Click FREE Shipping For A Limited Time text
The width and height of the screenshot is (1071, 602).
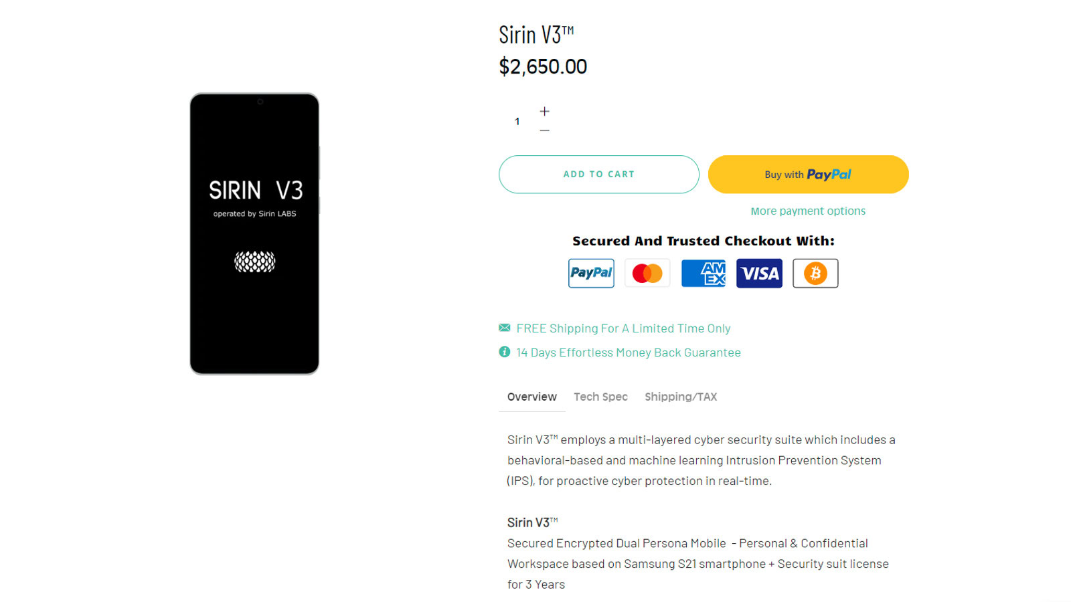coord(623,328)
